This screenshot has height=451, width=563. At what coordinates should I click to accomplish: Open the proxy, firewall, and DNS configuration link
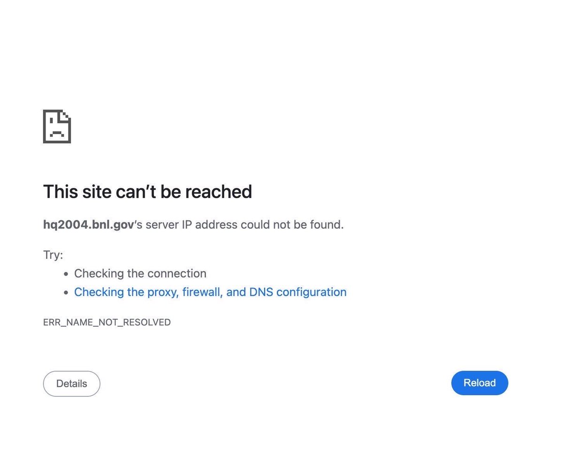point(210,292)
